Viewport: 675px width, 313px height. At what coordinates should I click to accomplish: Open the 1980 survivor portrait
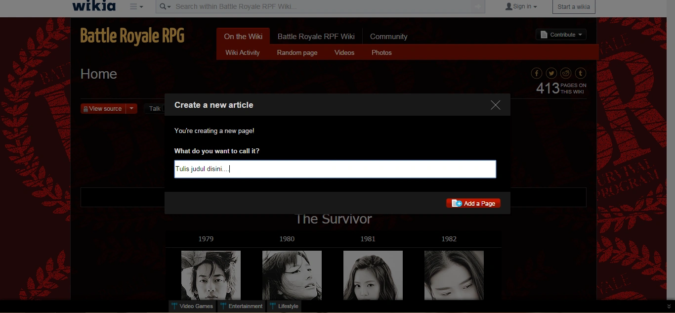(292, 275)
